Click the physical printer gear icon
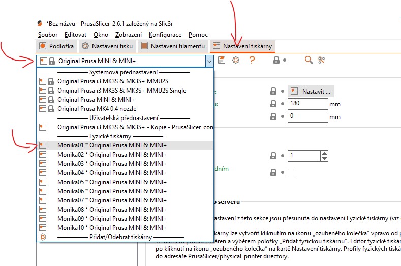401x266 pixels. click(235, 60)
